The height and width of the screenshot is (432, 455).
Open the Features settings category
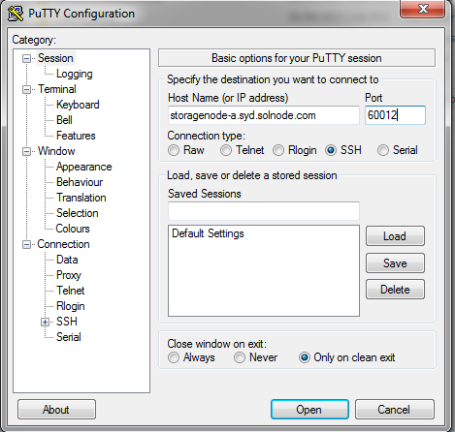coord(76,136)
